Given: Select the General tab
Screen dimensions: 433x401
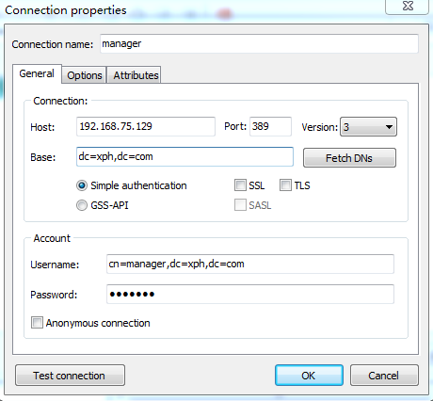Looking at the screenshot, I should coord(37,73).
